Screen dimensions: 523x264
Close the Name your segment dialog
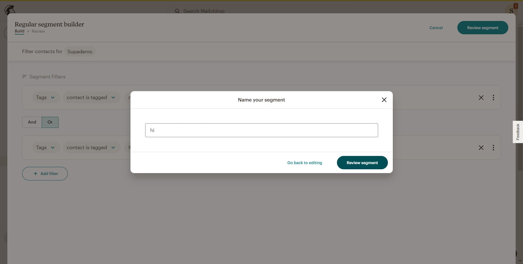click(x=384, y=100)
